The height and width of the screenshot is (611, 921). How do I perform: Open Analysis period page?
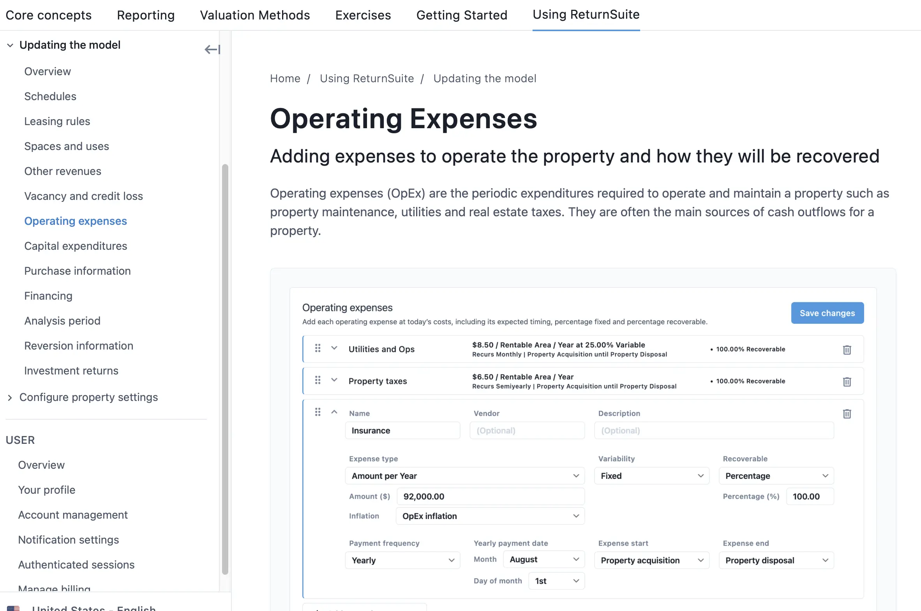pyautogui.click(x=62, y=321)
